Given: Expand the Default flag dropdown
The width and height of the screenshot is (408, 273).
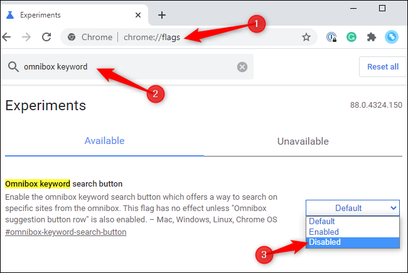Looking at the screenshot, I should point(353,208).
